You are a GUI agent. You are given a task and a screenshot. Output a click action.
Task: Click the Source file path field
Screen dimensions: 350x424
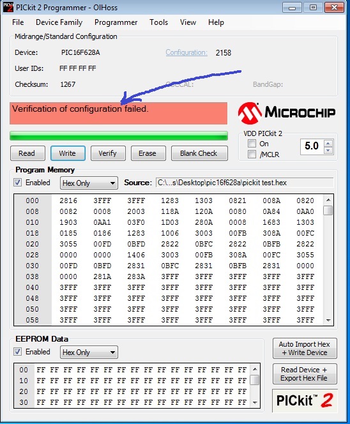click(245, 183)
